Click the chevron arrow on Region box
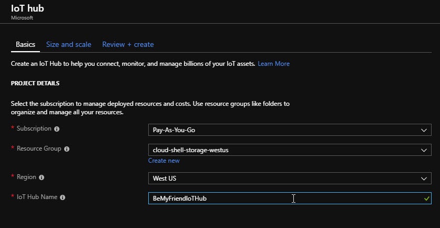This screenshot has width=440, height=228. coord(424,179)
